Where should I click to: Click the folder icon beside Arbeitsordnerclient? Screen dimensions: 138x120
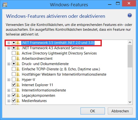pyautogui.click(x=18, y=58)
